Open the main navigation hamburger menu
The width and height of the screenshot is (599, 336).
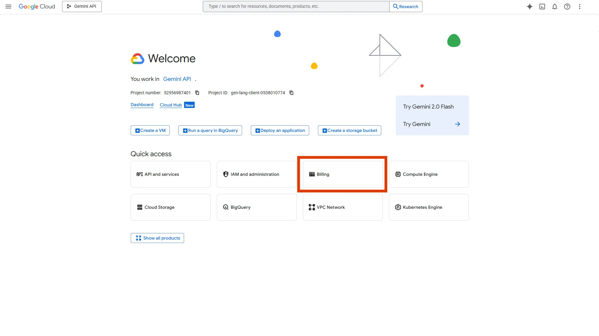(x=8, y=7)
